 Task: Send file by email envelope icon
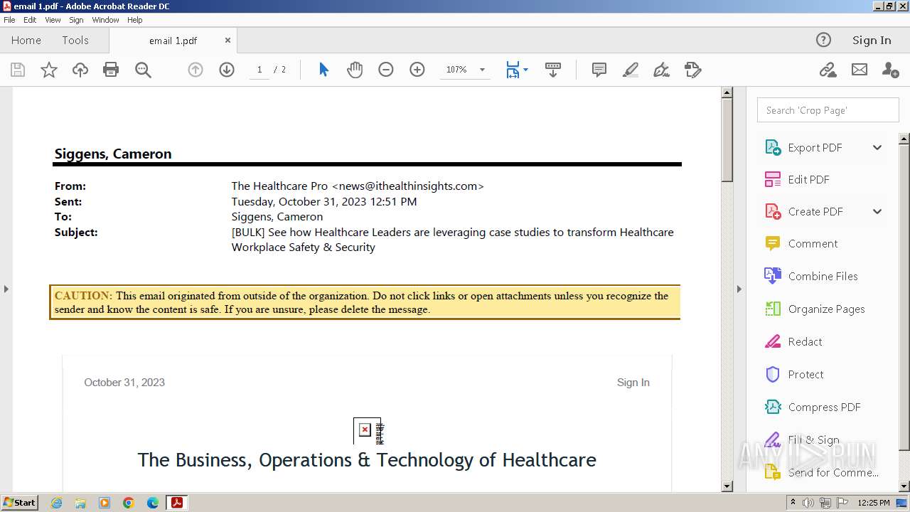860,70
